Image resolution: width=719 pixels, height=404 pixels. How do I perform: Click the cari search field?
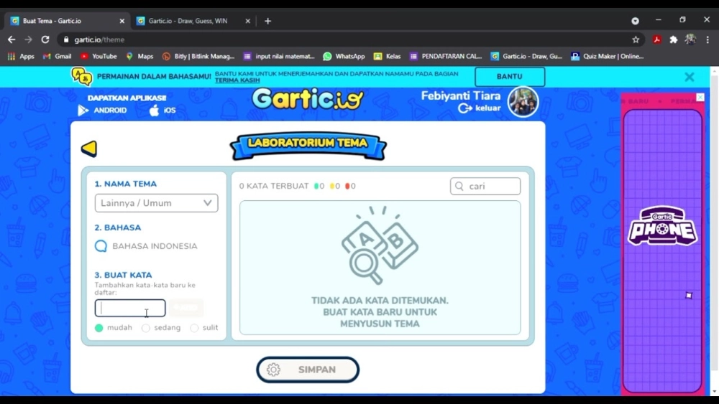click(x=485, y=187)
